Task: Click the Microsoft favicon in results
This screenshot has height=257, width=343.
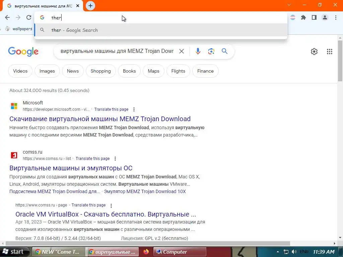Action: (x=14, y=106)
